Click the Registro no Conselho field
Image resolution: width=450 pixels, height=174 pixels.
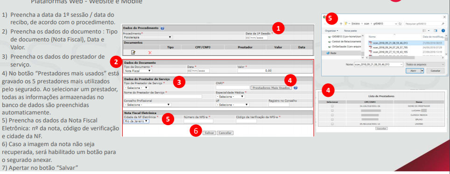[279, 105]
